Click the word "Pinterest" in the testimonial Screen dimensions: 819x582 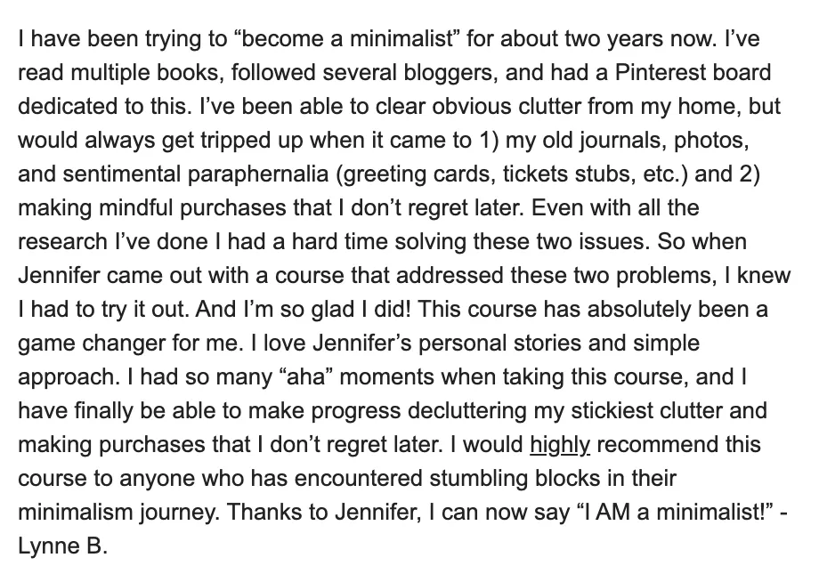click(653, 73)
